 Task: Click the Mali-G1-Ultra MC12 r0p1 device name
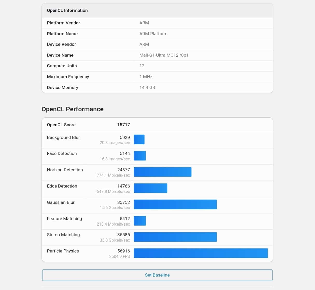click(x=164, y=55)
